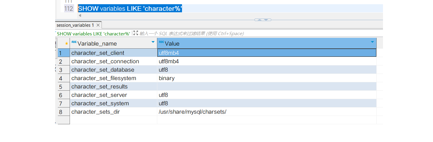Click the character_set_database cell
433x142 pixels.
[x=113, y=70]
